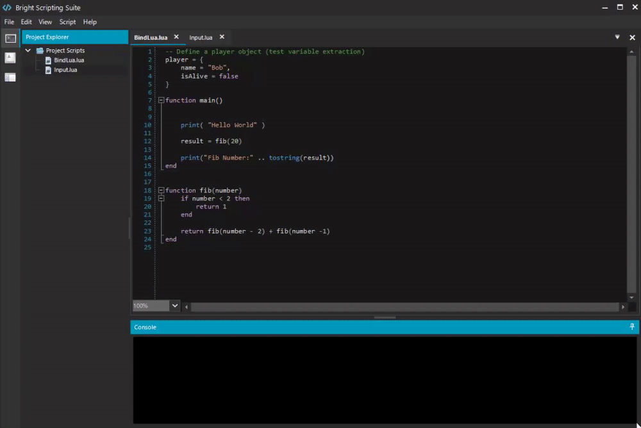The width and height of the screenshot is (641, 428).
Task: Click the "Fib Number:" string on line 14
Action: [228, 158]
